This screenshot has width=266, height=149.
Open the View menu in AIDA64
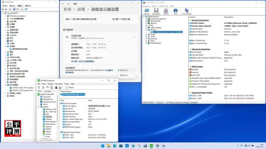click(44, 84)
